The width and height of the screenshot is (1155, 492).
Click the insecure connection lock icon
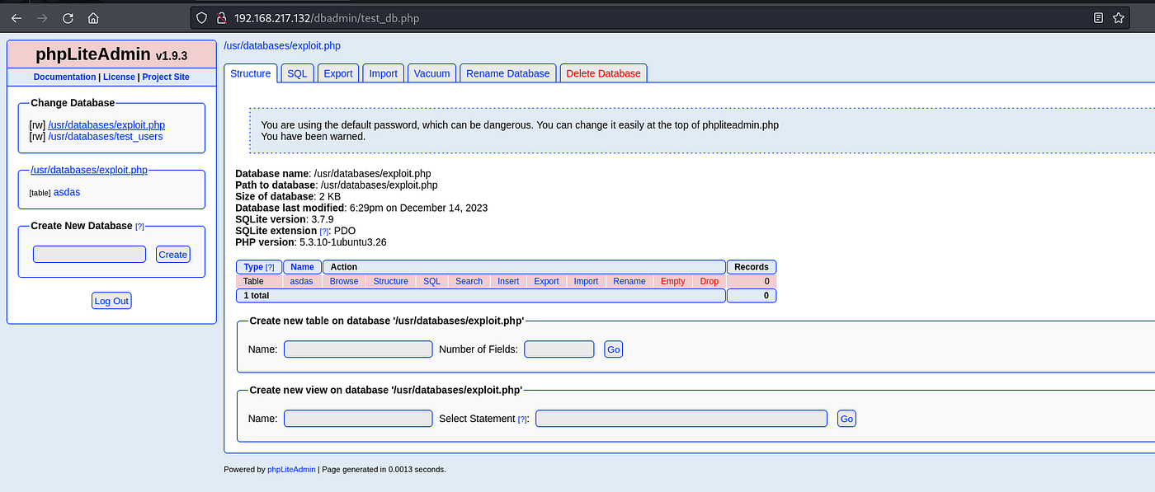point(220,18)
